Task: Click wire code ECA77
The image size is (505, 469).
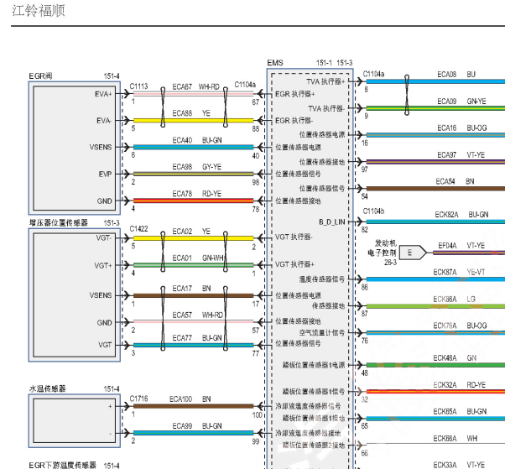Action: coord(182,338)
